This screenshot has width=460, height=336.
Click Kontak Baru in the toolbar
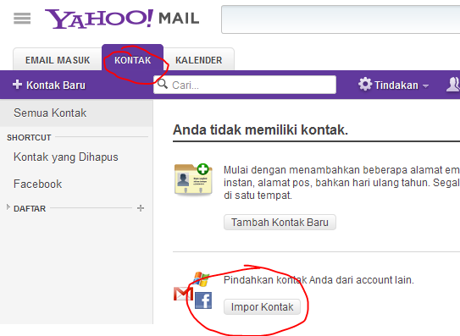[x=49, y=85]
